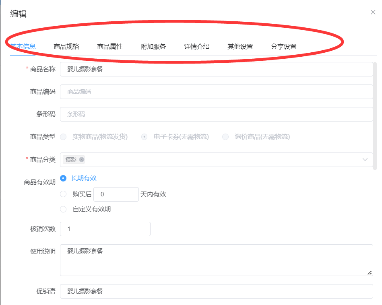This screenshot has height=305, width=382.
Task: Click the 商品有效期 label
Action: (x=39, y=182)
